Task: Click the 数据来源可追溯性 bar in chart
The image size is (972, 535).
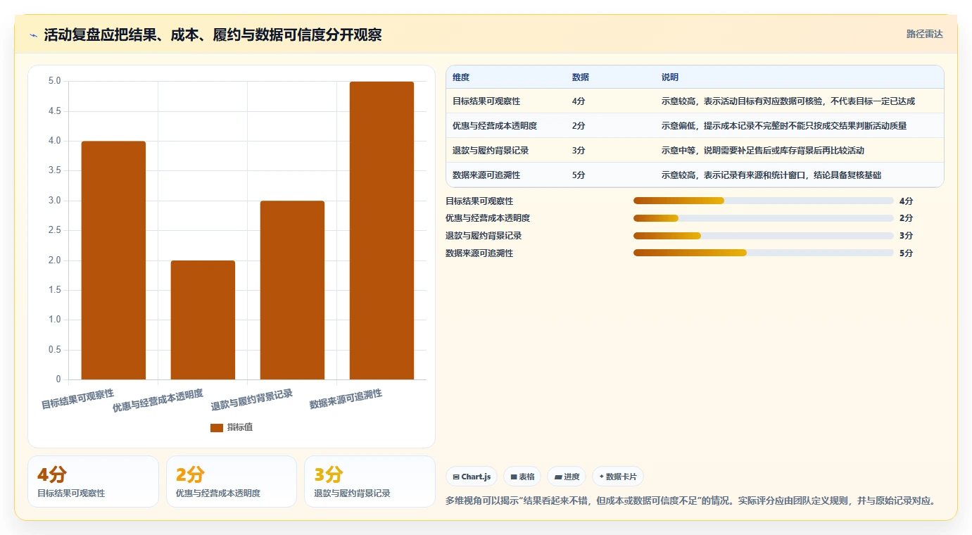Action: tap(381, 231)
